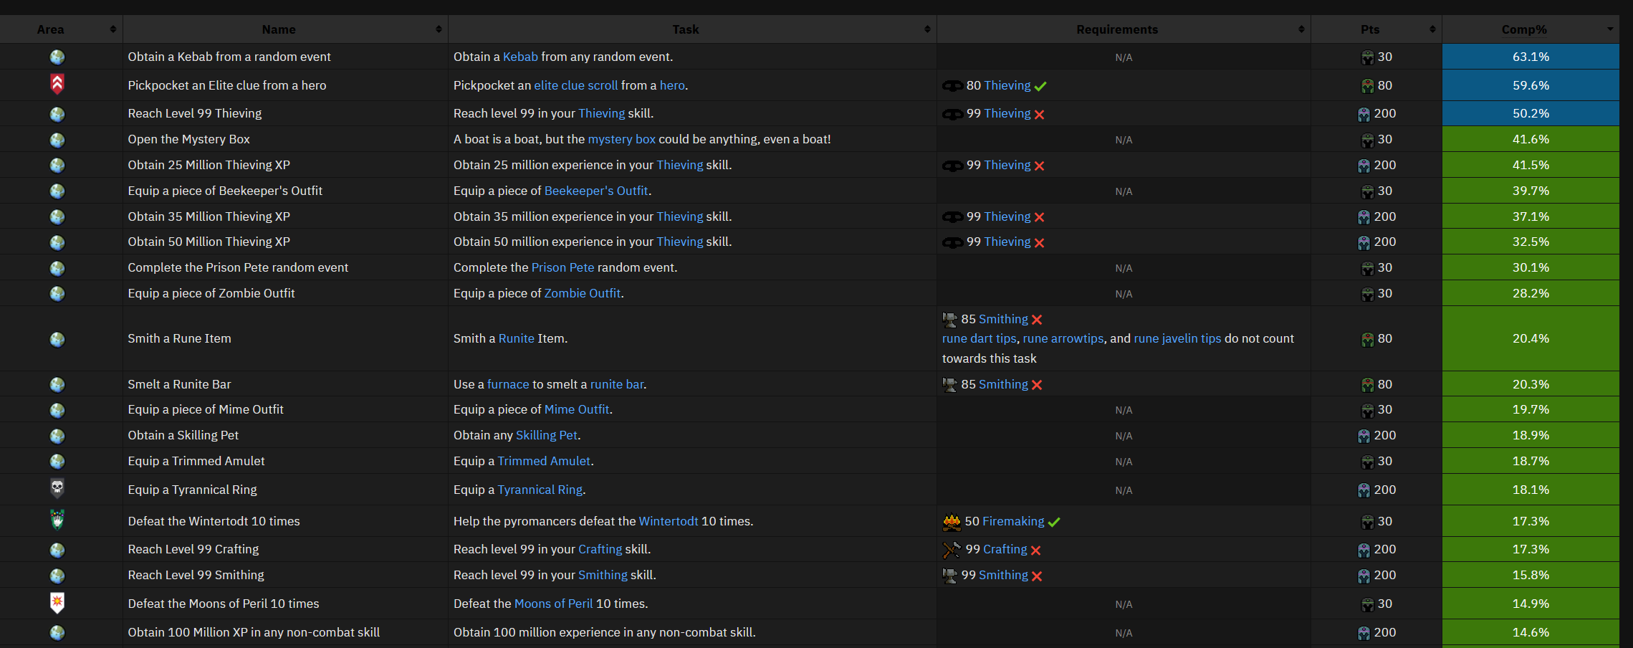Click the points tier icon in the Moons of Peril row
Image resolution: width=1633 pixels, height=648 pixels.
[x=1367, y=604]
